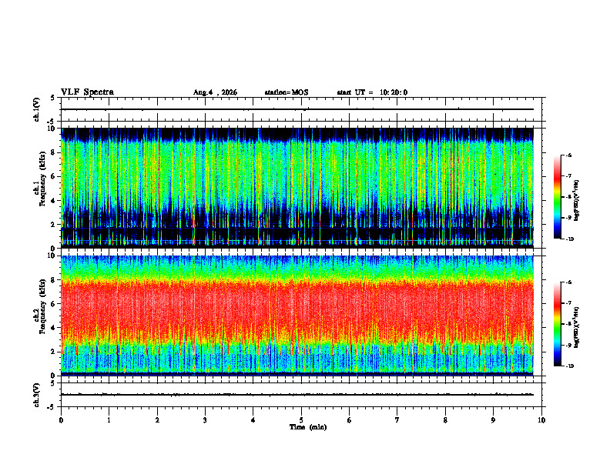Click the "Time (min)" x-axis label
Image resolution: width=610 pixels, height=471 pixels.
coord(308,427)
